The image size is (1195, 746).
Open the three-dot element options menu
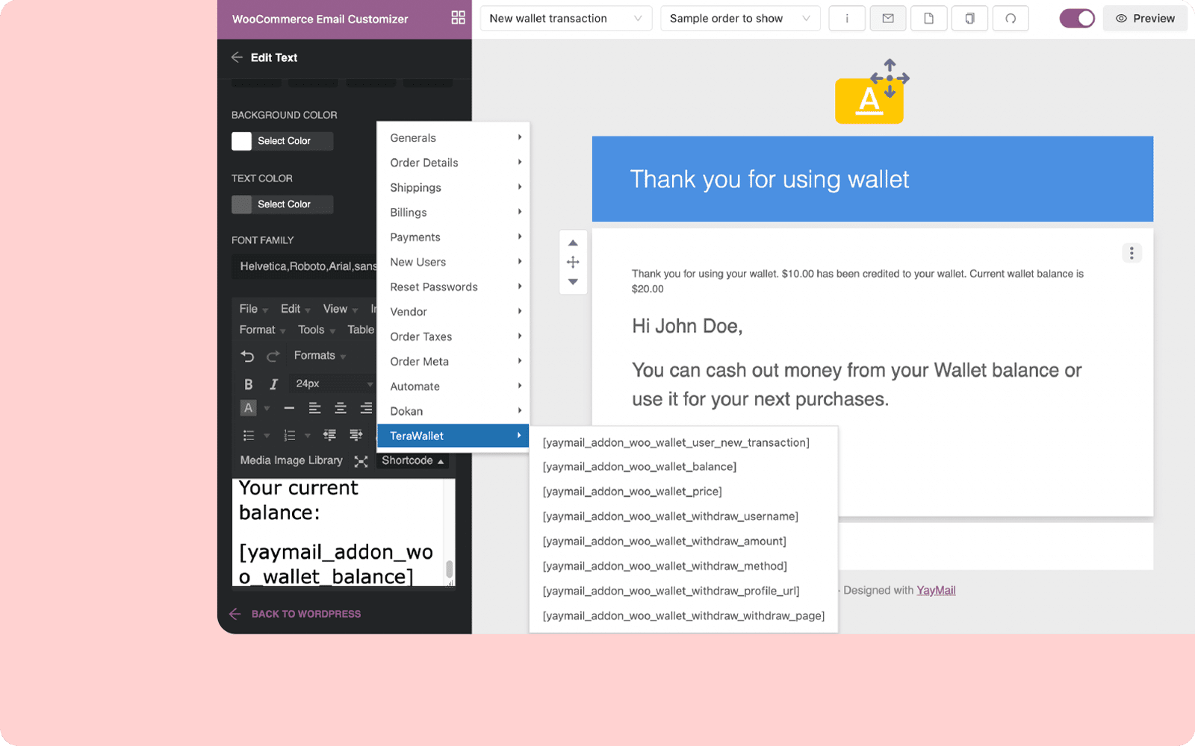coord(1132,253)
